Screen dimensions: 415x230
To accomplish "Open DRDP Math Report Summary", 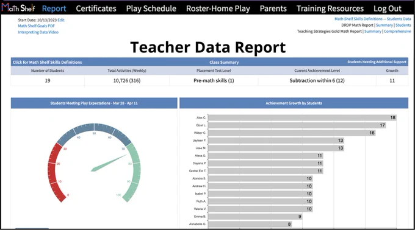I will pyautogui.click(x=384, y=25).
